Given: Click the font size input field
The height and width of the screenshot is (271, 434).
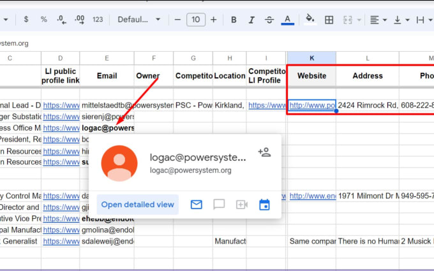Looking at the screenshot, I should 196,20.
